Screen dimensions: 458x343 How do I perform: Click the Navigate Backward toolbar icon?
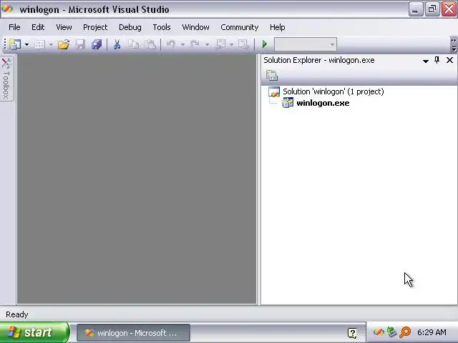221,44
